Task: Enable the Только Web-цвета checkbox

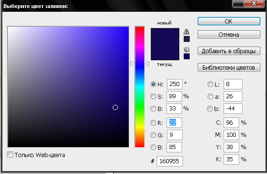Action: tap(10, 155)
